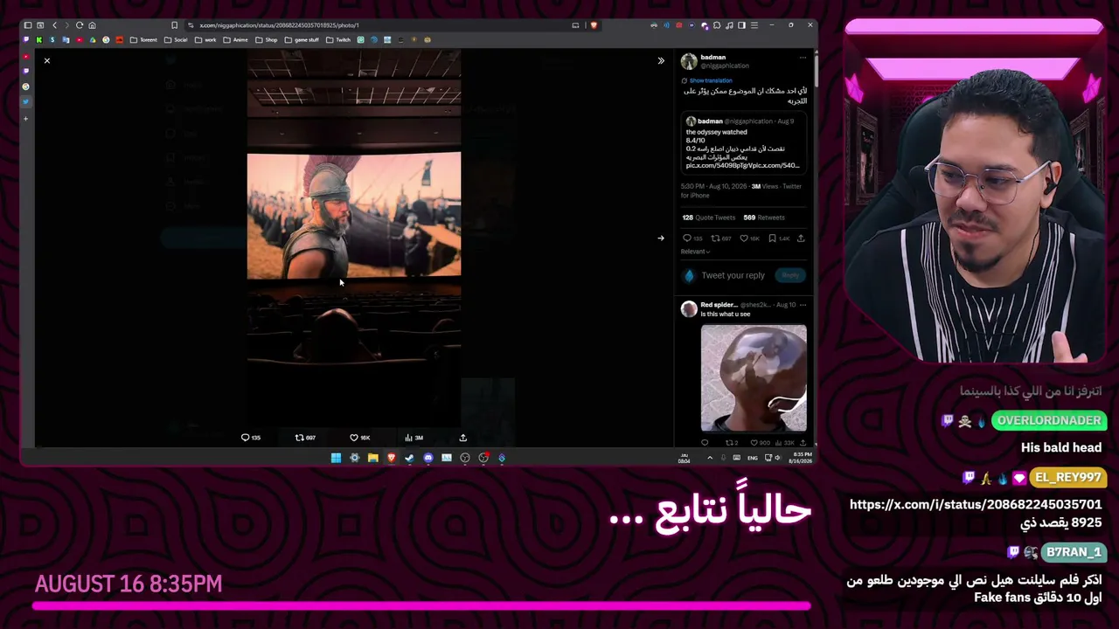Open File Explorer from the taskbar
This screenshot has height=629, width=1119.
[372, 458]
